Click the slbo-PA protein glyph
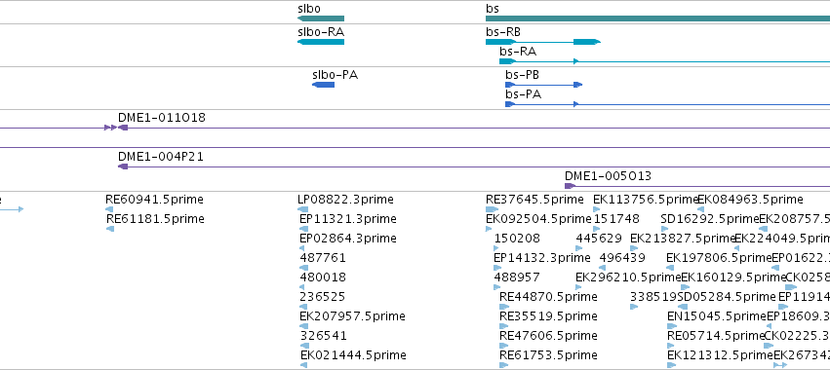This screenshot has width=830, height=370. click(x=324, y=85)
